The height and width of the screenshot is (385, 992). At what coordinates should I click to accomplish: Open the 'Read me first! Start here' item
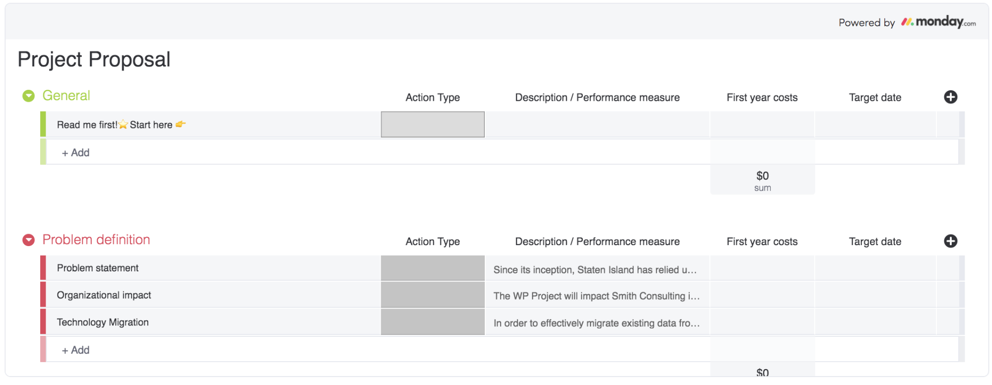122,125
